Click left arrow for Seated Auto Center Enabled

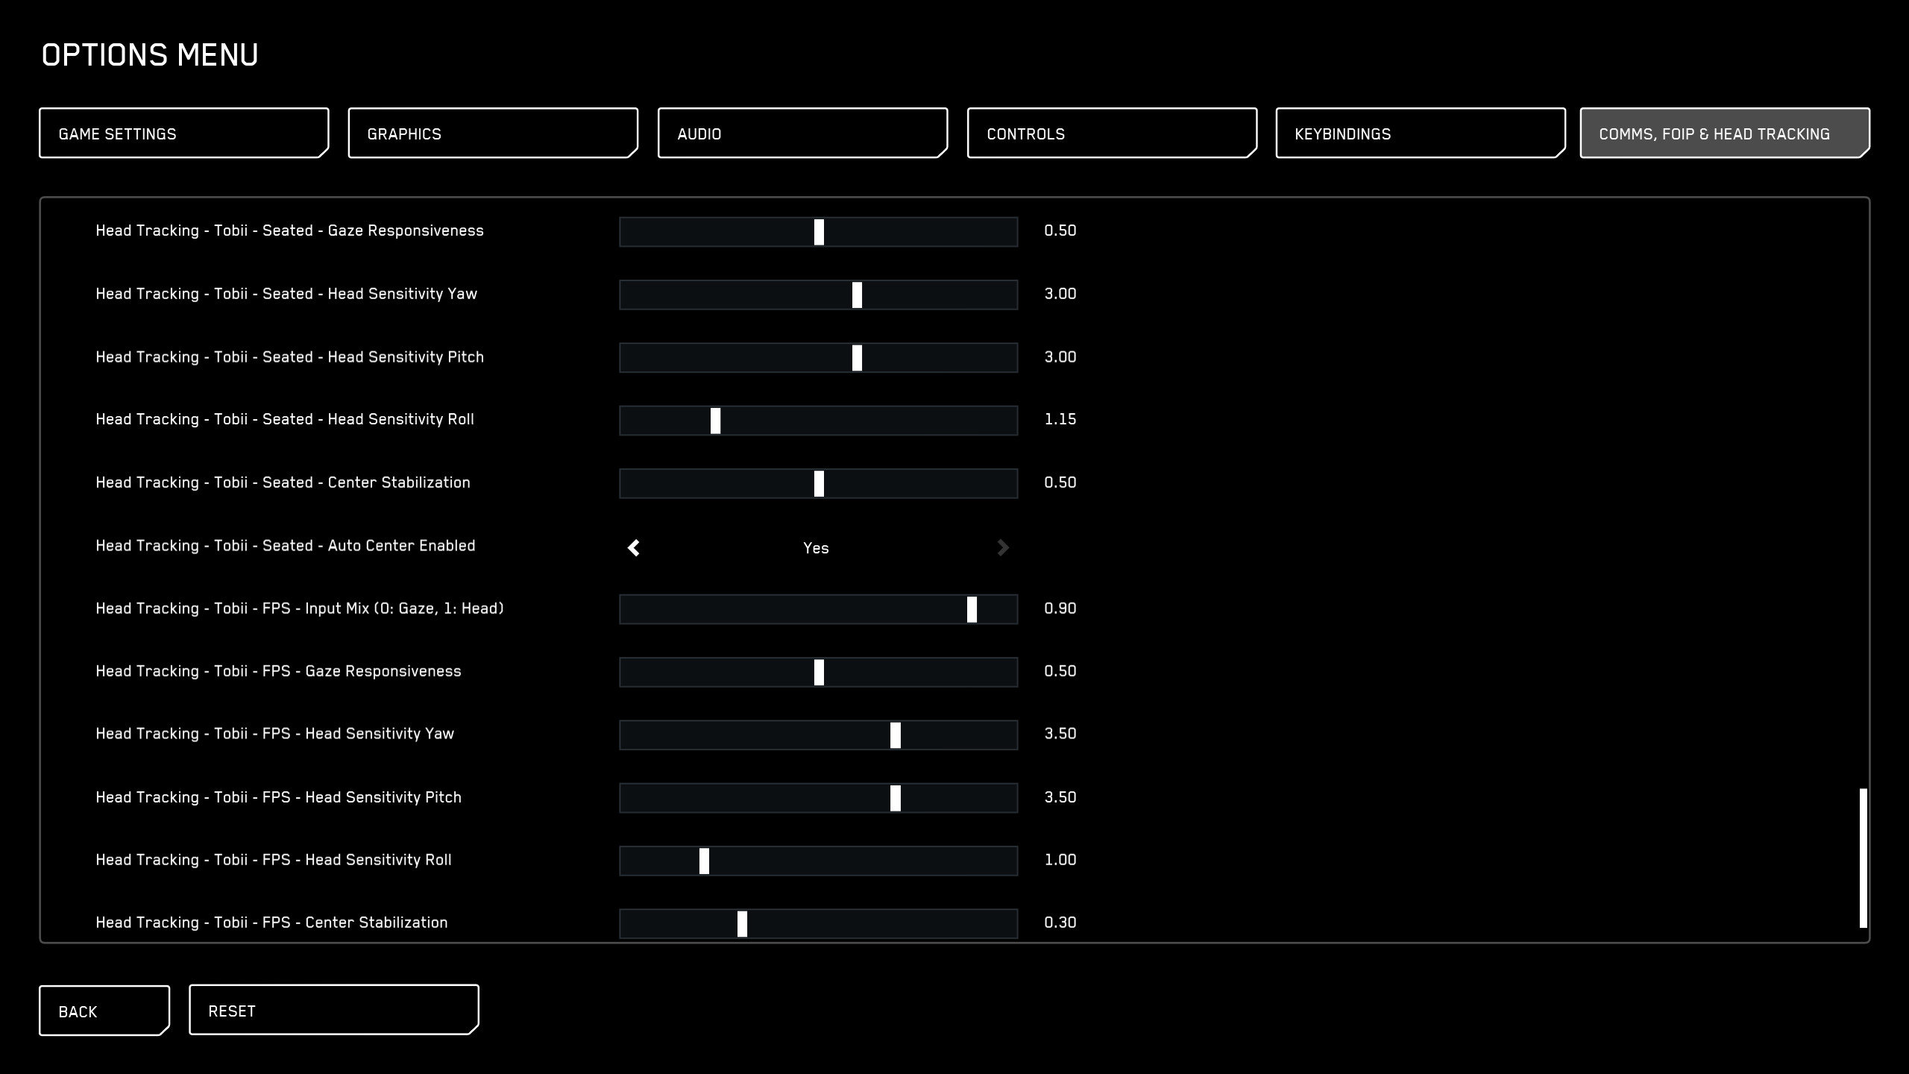634,548
